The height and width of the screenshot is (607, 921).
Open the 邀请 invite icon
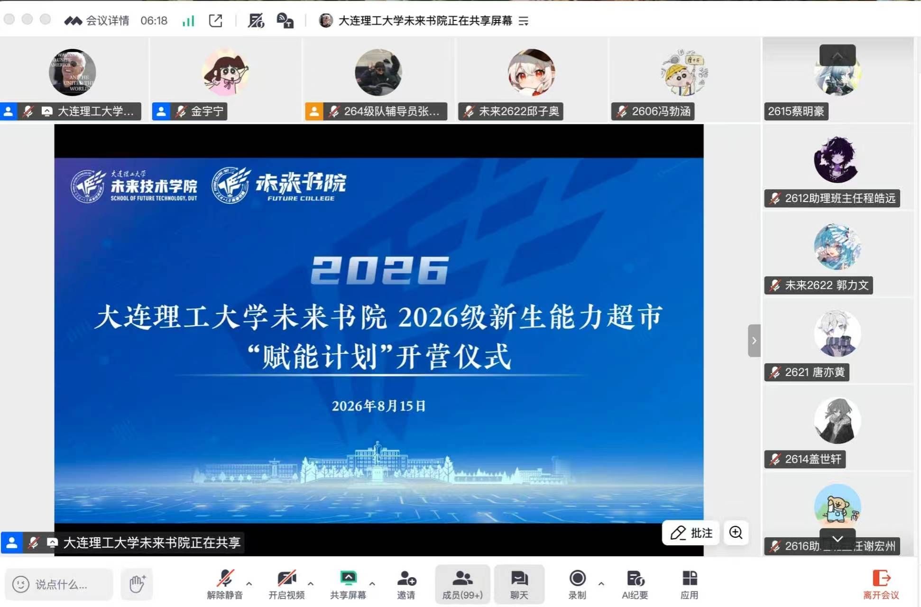coord(406,584)
